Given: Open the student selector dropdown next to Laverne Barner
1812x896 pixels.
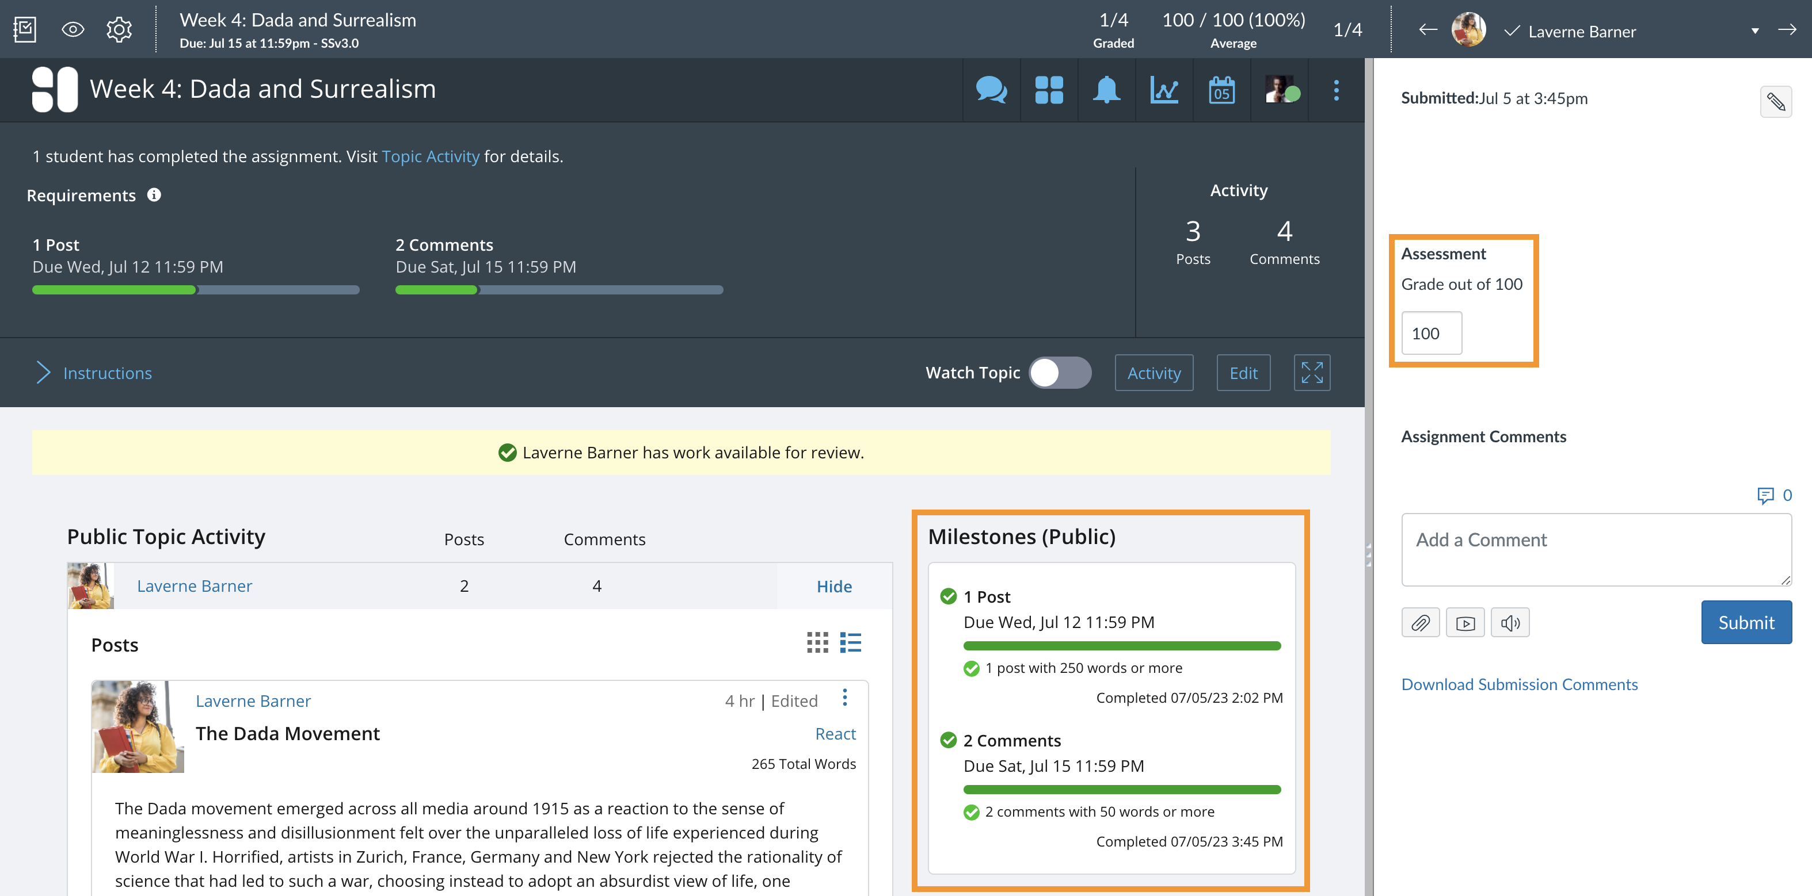Looking at the screenshot, I should [1756, 31].
